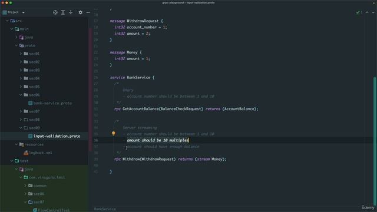
Task: Select sec06 folder under proto
Action: [x=34, y=95]
